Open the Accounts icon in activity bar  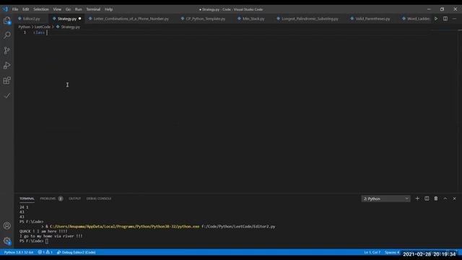[6, 226]
